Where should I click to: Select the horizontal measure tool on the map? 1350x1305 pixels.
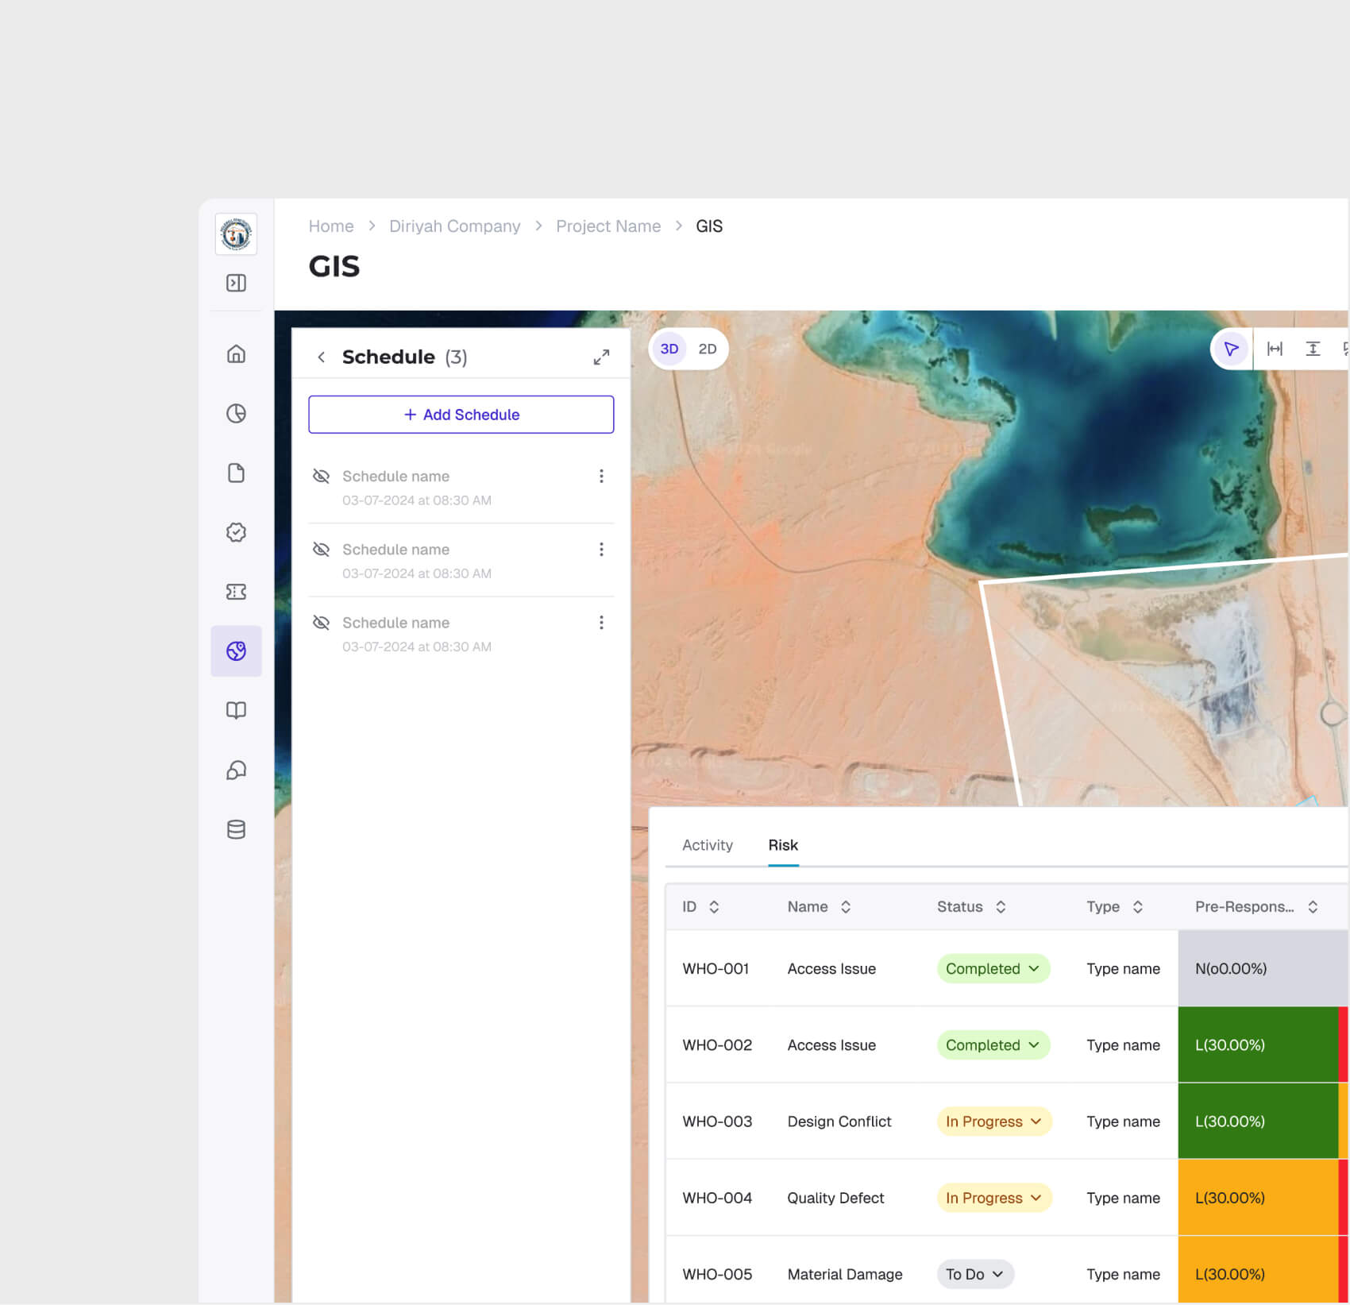1275,348
